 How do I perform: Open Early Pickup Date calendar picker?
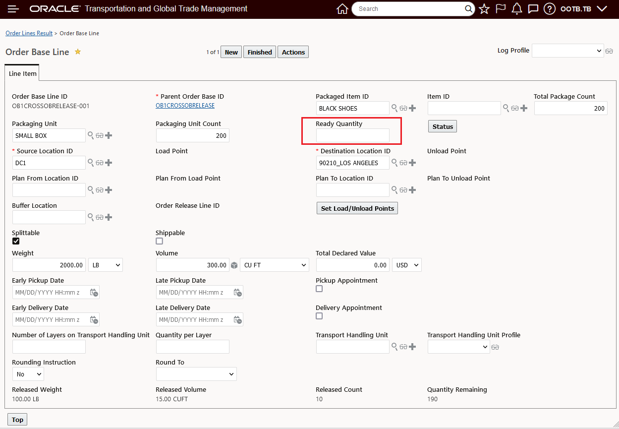[94, 293]
